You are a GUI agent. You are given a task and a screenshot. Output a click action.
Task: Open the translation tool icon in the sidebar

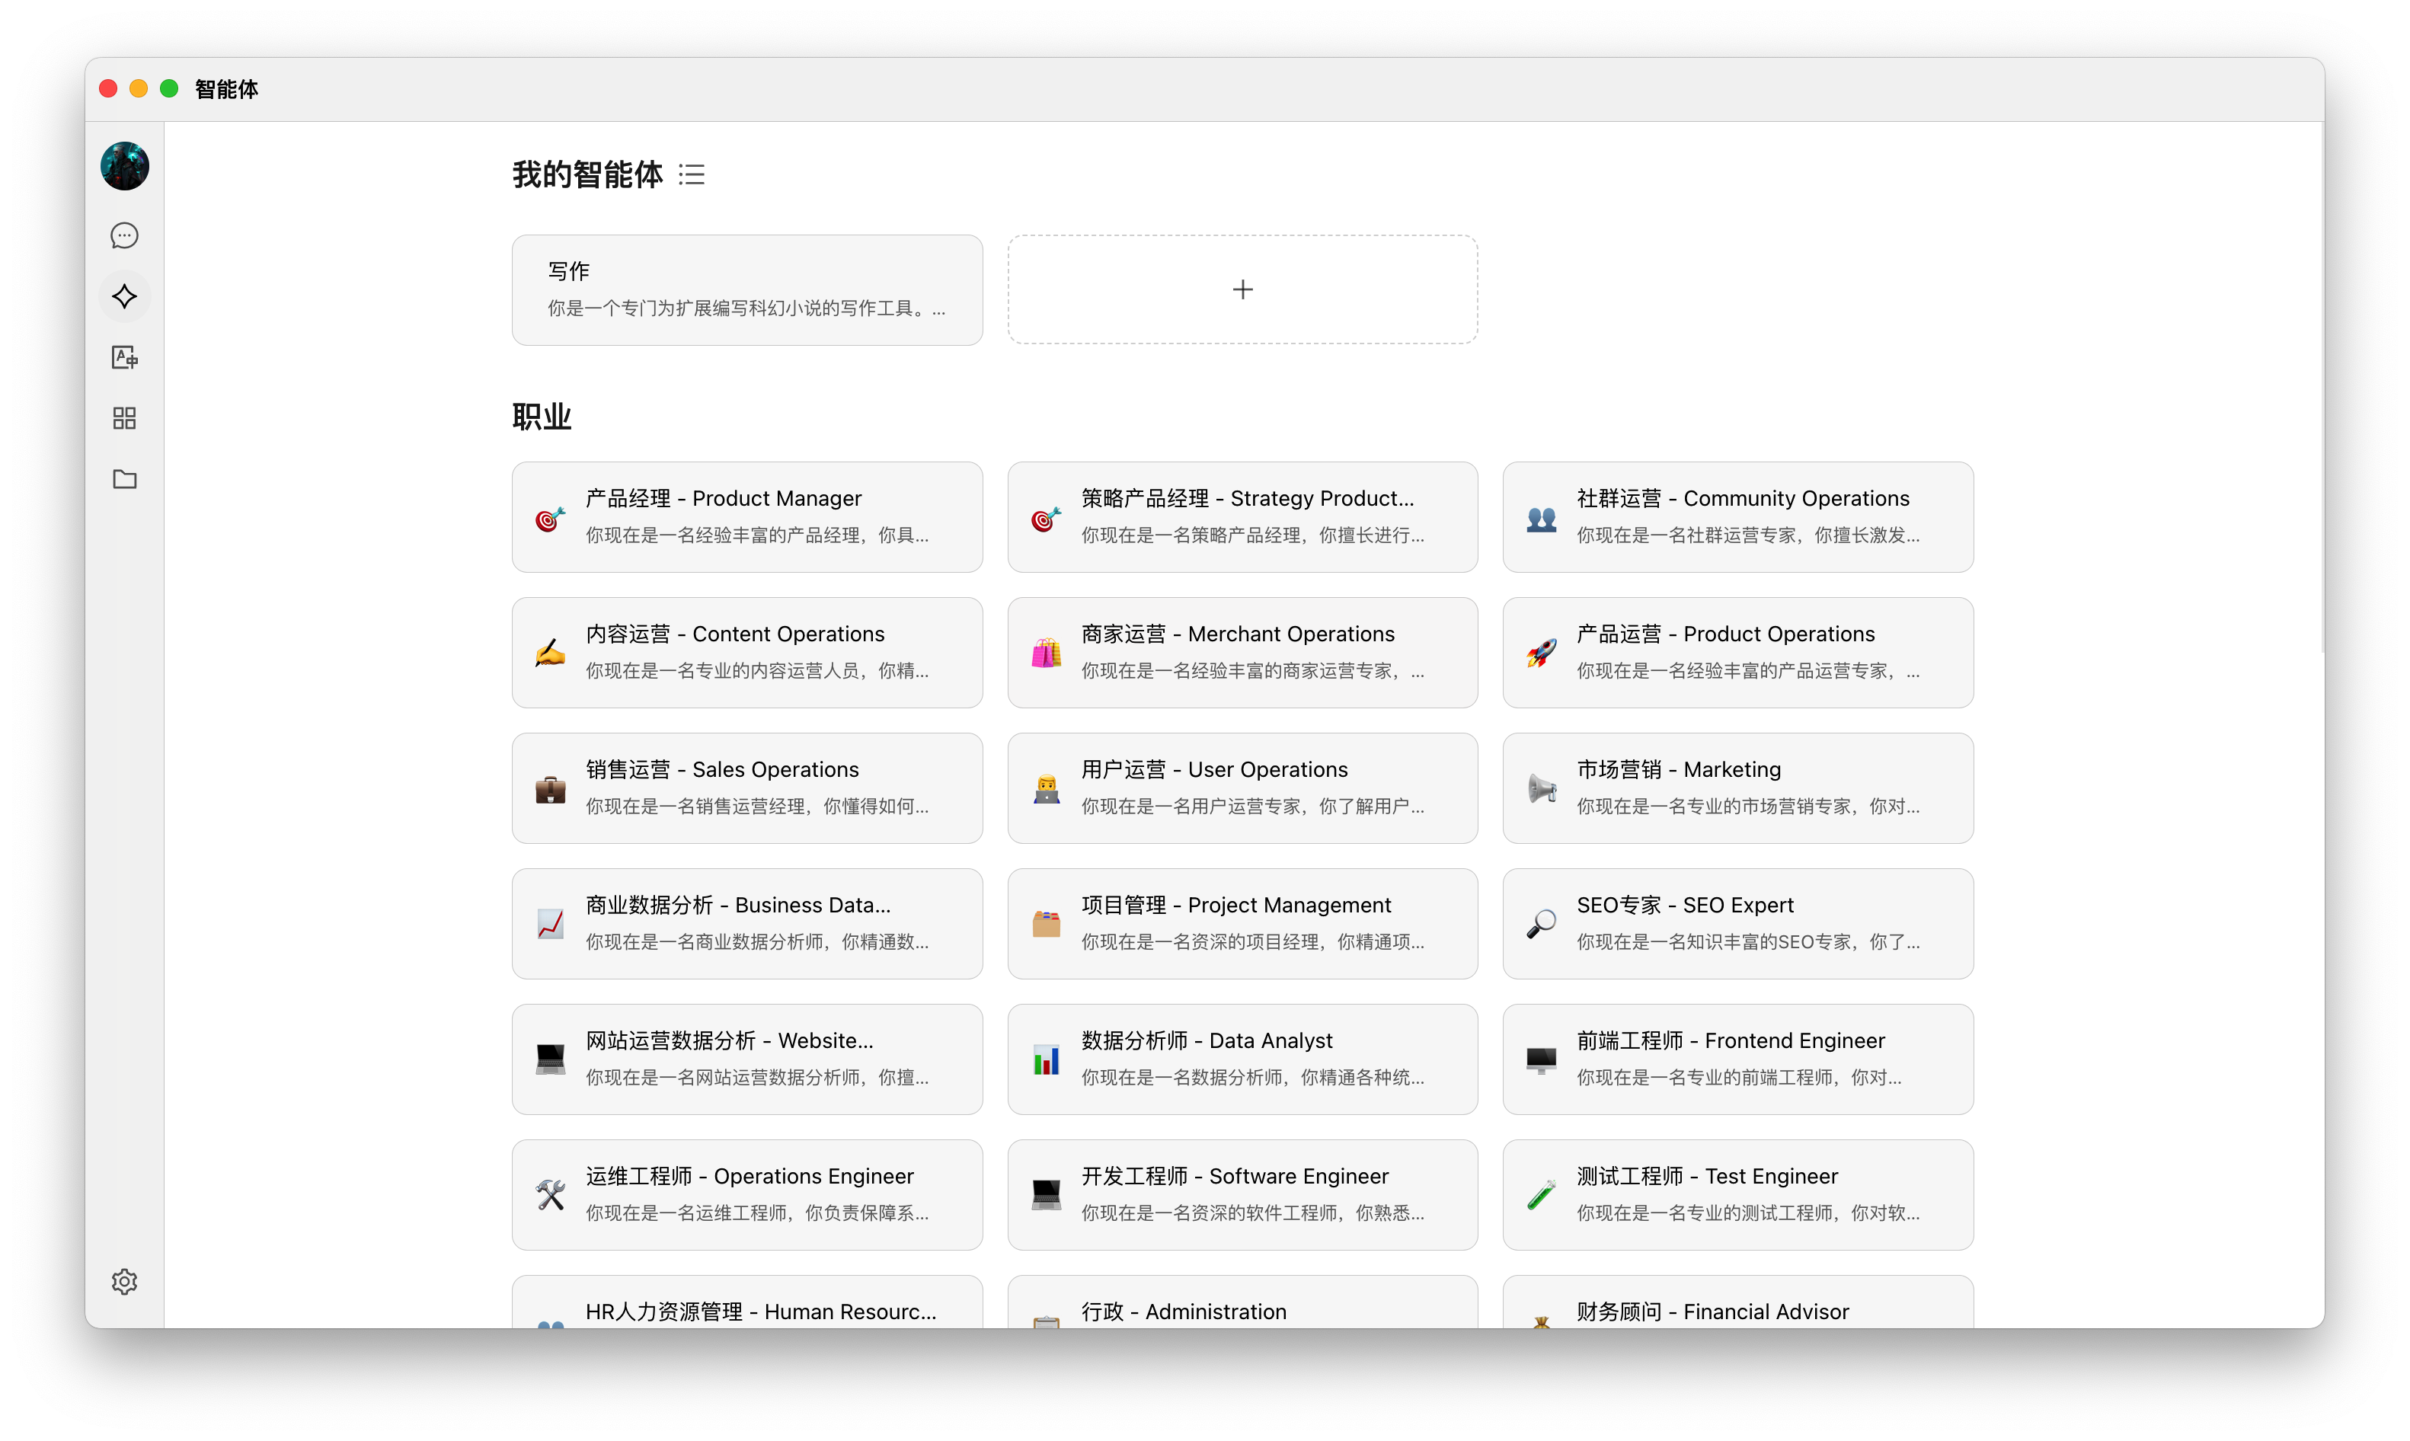[x=124, y=357]
